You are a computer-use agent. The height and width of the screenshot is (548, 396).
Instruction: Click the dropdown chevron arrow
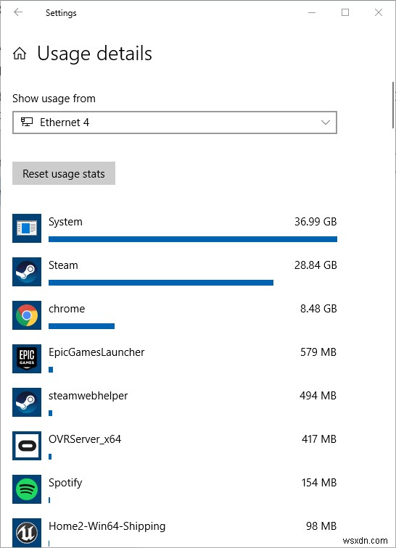(x=326, y=123)
